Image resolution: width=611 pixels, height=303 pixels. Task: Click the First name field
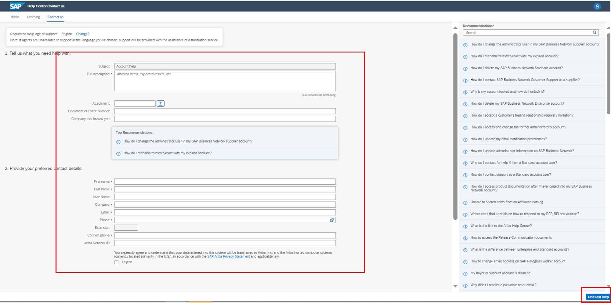coord(225,182)
